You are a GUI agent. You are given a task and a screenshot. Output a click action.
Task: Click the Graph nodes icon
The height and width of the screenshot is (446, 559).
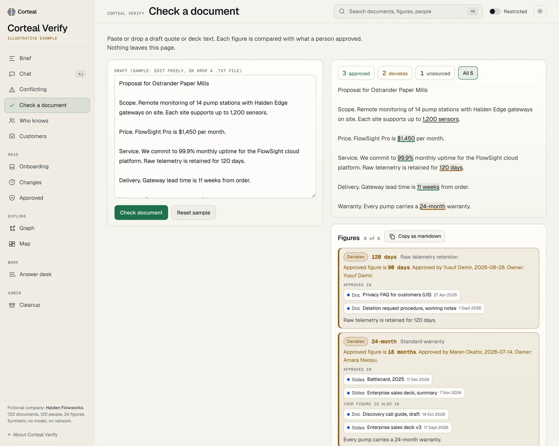click(12, 228)
